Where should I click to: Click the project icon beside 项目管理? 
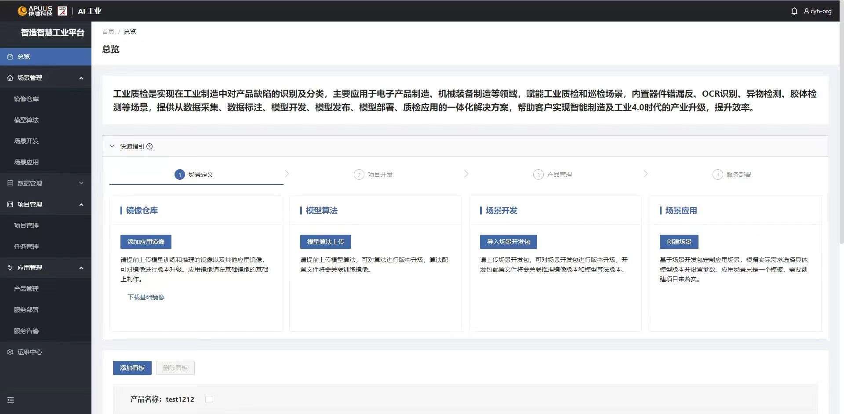pyautogui.click(x=10, y=204)
